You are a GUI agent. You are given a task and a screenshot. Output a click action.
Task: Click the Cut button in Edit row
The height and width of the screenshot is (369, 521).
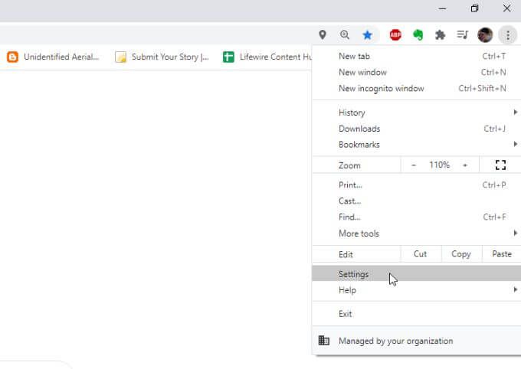click(421, 254)
